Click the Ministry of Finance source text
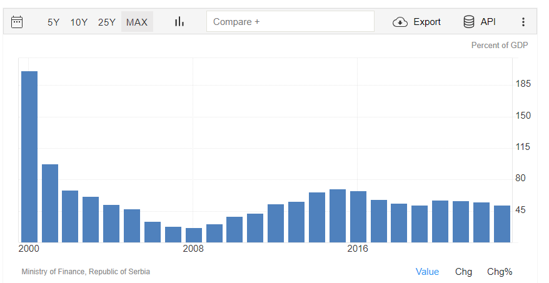The height and width of the screenshot is (283, 549). [x=86, y=272]
